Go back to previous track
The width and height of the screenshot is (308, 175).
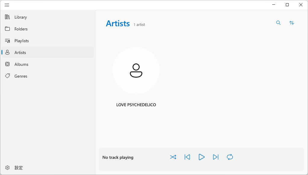[x=187, y=157]
